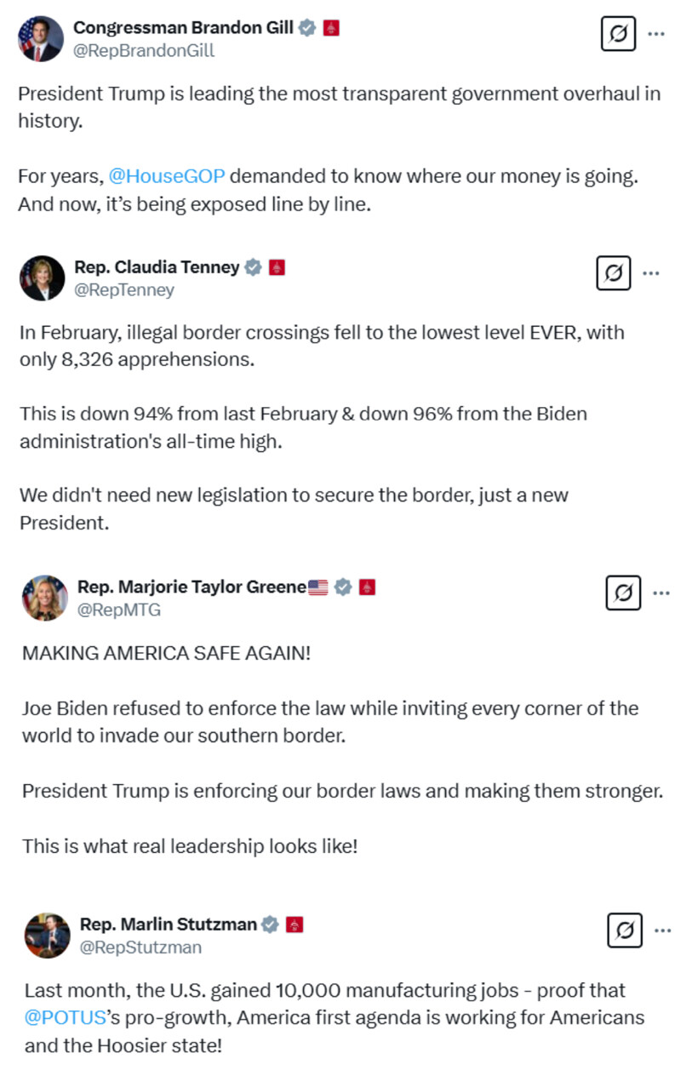Open Congressman Brandon Gill's profile picture
692x1076 pixels.
pyautogui.click(x=41, y=39)
